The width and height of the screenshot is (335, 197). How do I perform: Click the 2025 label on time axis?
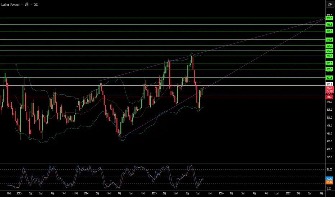154,193
